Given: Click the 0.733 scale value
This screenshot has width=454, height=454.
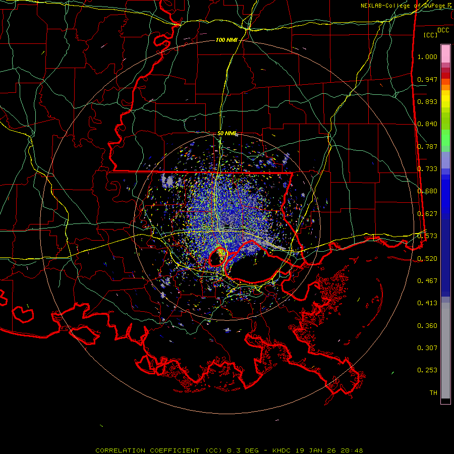Looking at the screenshot, I should pyautogui.click(x=427, y=169).
